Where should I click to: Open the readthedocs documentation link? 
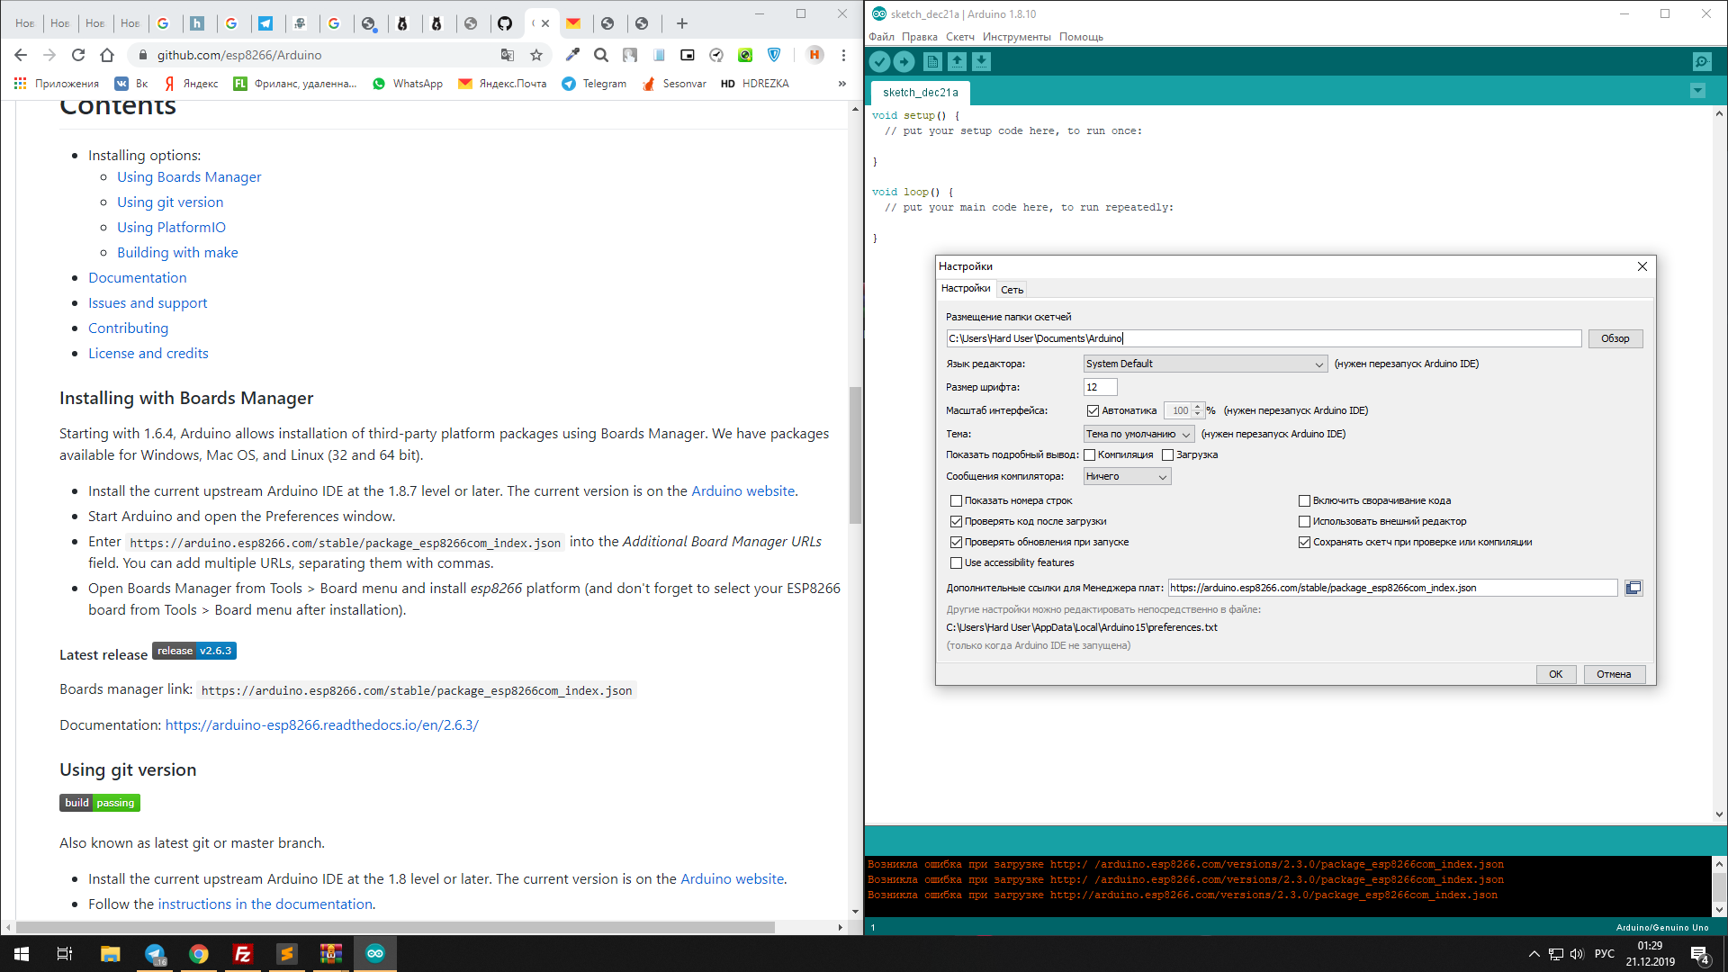(x=322, y=725)
